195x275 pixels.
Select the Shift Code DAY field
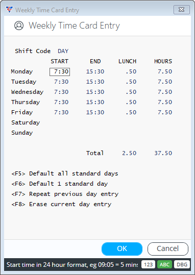coord(63,51)
